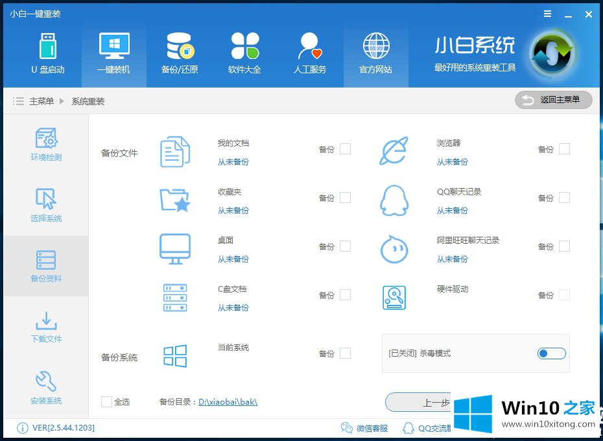Check backup box for 收藏夹
Viewport: 603px width, 441px height.
tap(346, 197)
